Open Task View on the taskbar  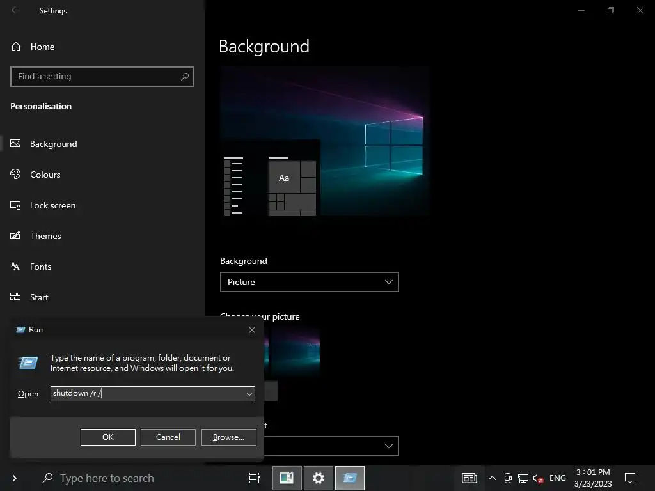255,478
